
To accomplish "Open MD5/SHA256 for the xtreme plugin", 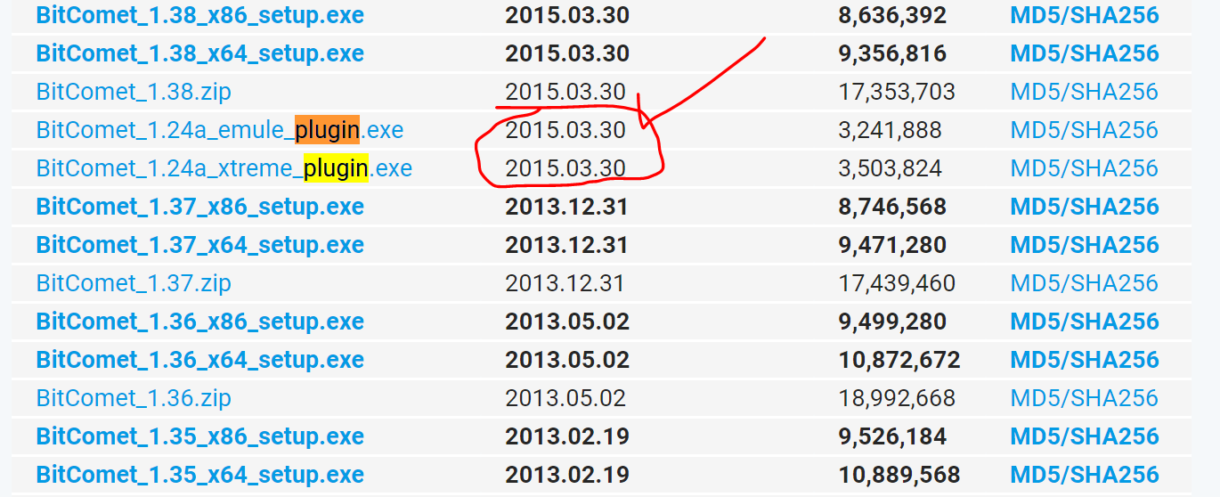I will (x=1085, y=168).
